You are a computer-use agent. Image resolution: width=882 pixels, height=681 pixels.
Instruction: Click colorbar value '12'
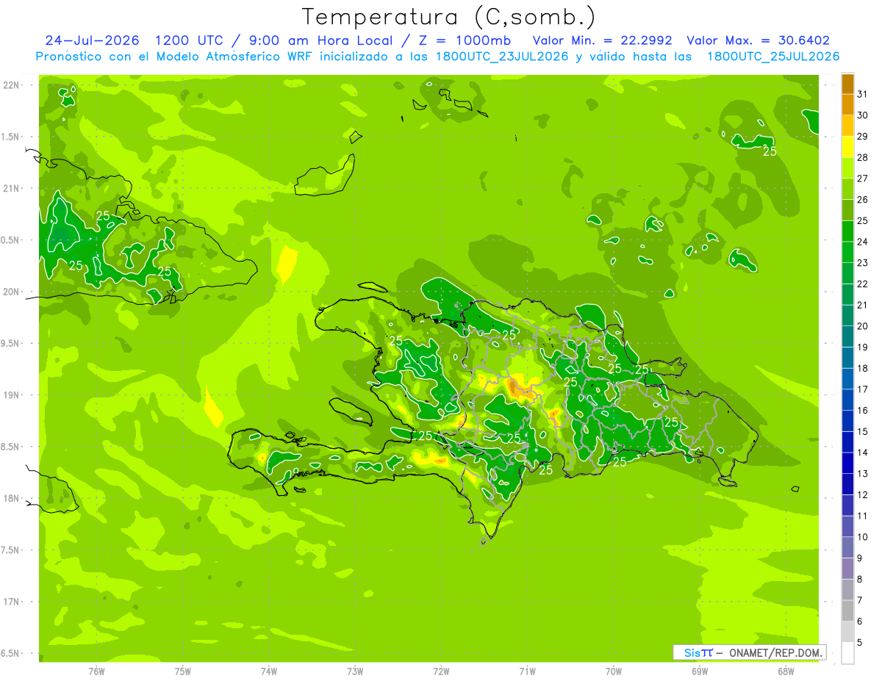(x=863, y=494)
